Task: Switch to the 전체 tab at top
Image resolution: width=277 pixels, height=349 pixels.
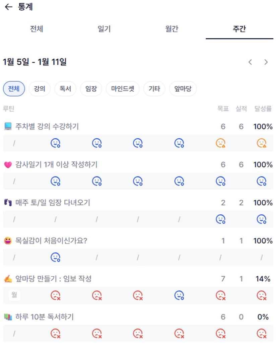Action: click(37, 29)
